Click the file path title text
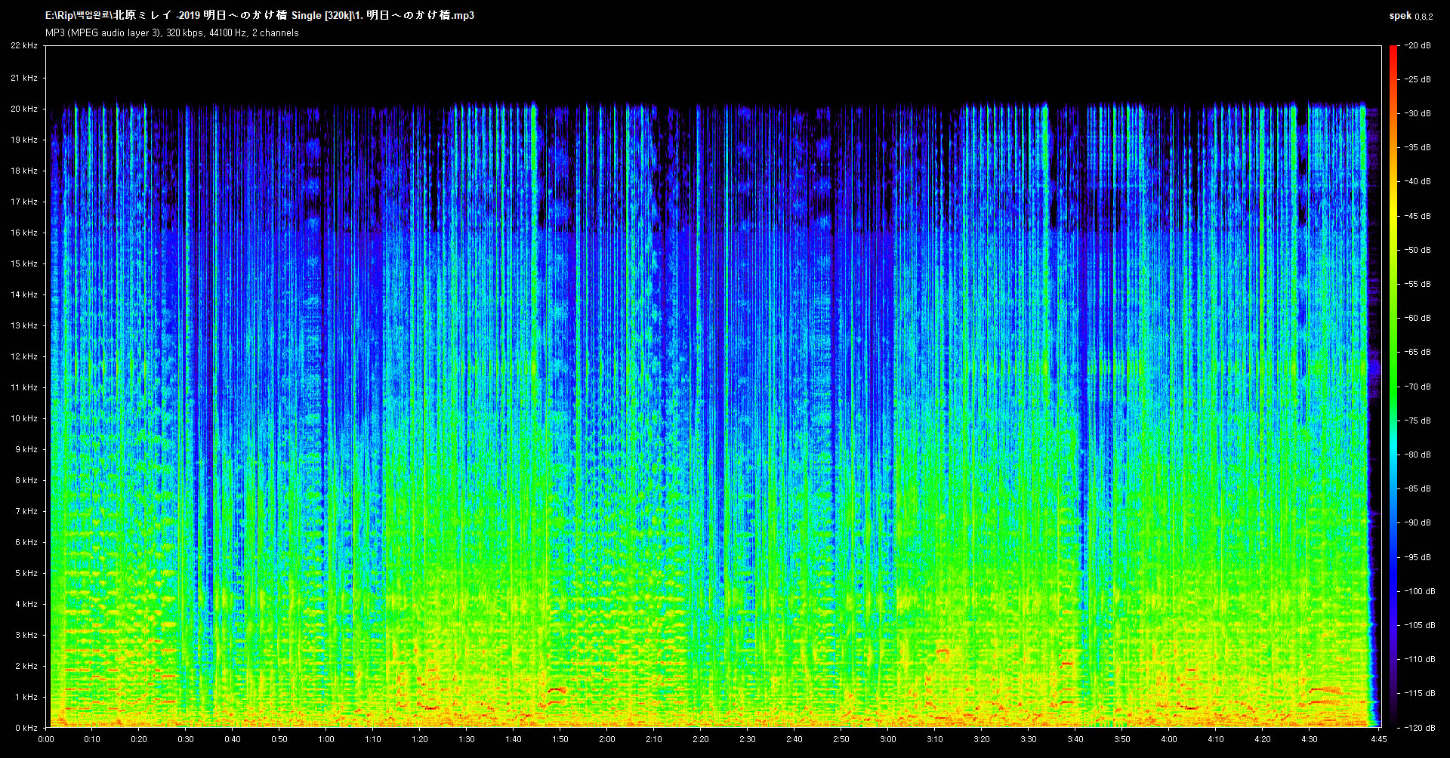Screen dimensions: 1450x758 click(260, 15)
